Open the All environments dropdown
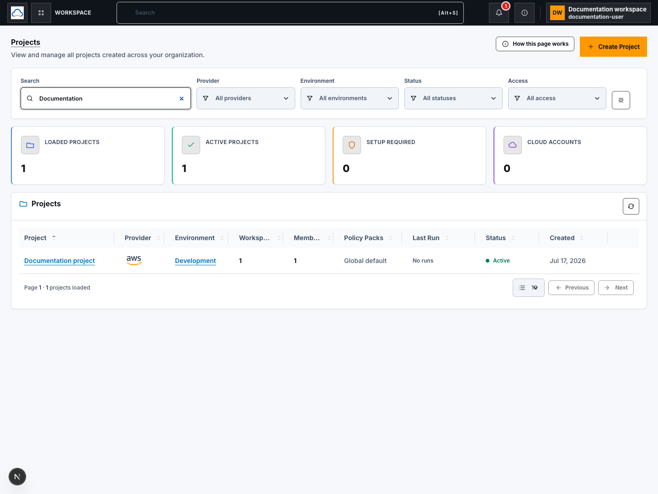The height and width of the screenshot is (494, 658). (x=350, y=98)
